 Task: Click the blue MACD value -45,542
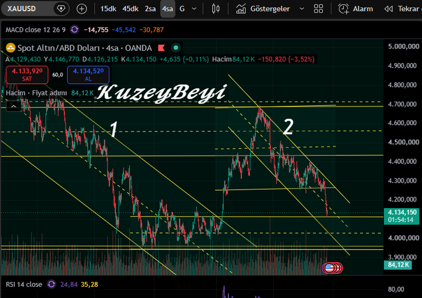[123, 30]
